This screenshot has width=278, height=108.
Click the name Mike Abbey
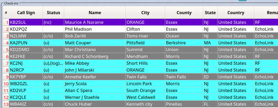pos(95,63)
